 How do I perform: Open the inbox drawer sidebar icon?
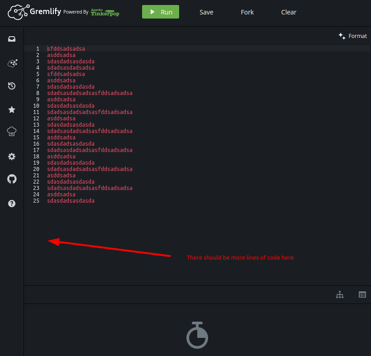point(12,39)
